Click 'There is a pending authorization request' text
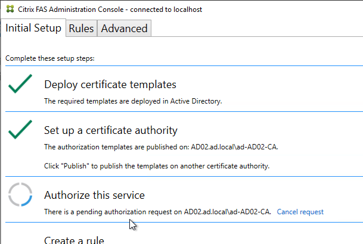 (157, 212)
